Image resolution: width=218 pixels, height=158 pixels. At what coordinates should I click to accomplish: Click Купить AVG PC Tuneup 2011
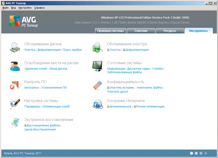(23, 153)
